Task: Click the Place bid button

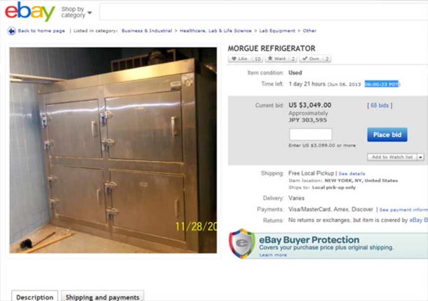Action: pos(387,135)
